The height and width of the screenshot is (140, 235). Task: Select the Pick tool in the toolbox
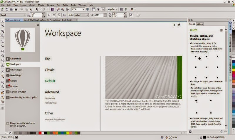tap(2, 21)
